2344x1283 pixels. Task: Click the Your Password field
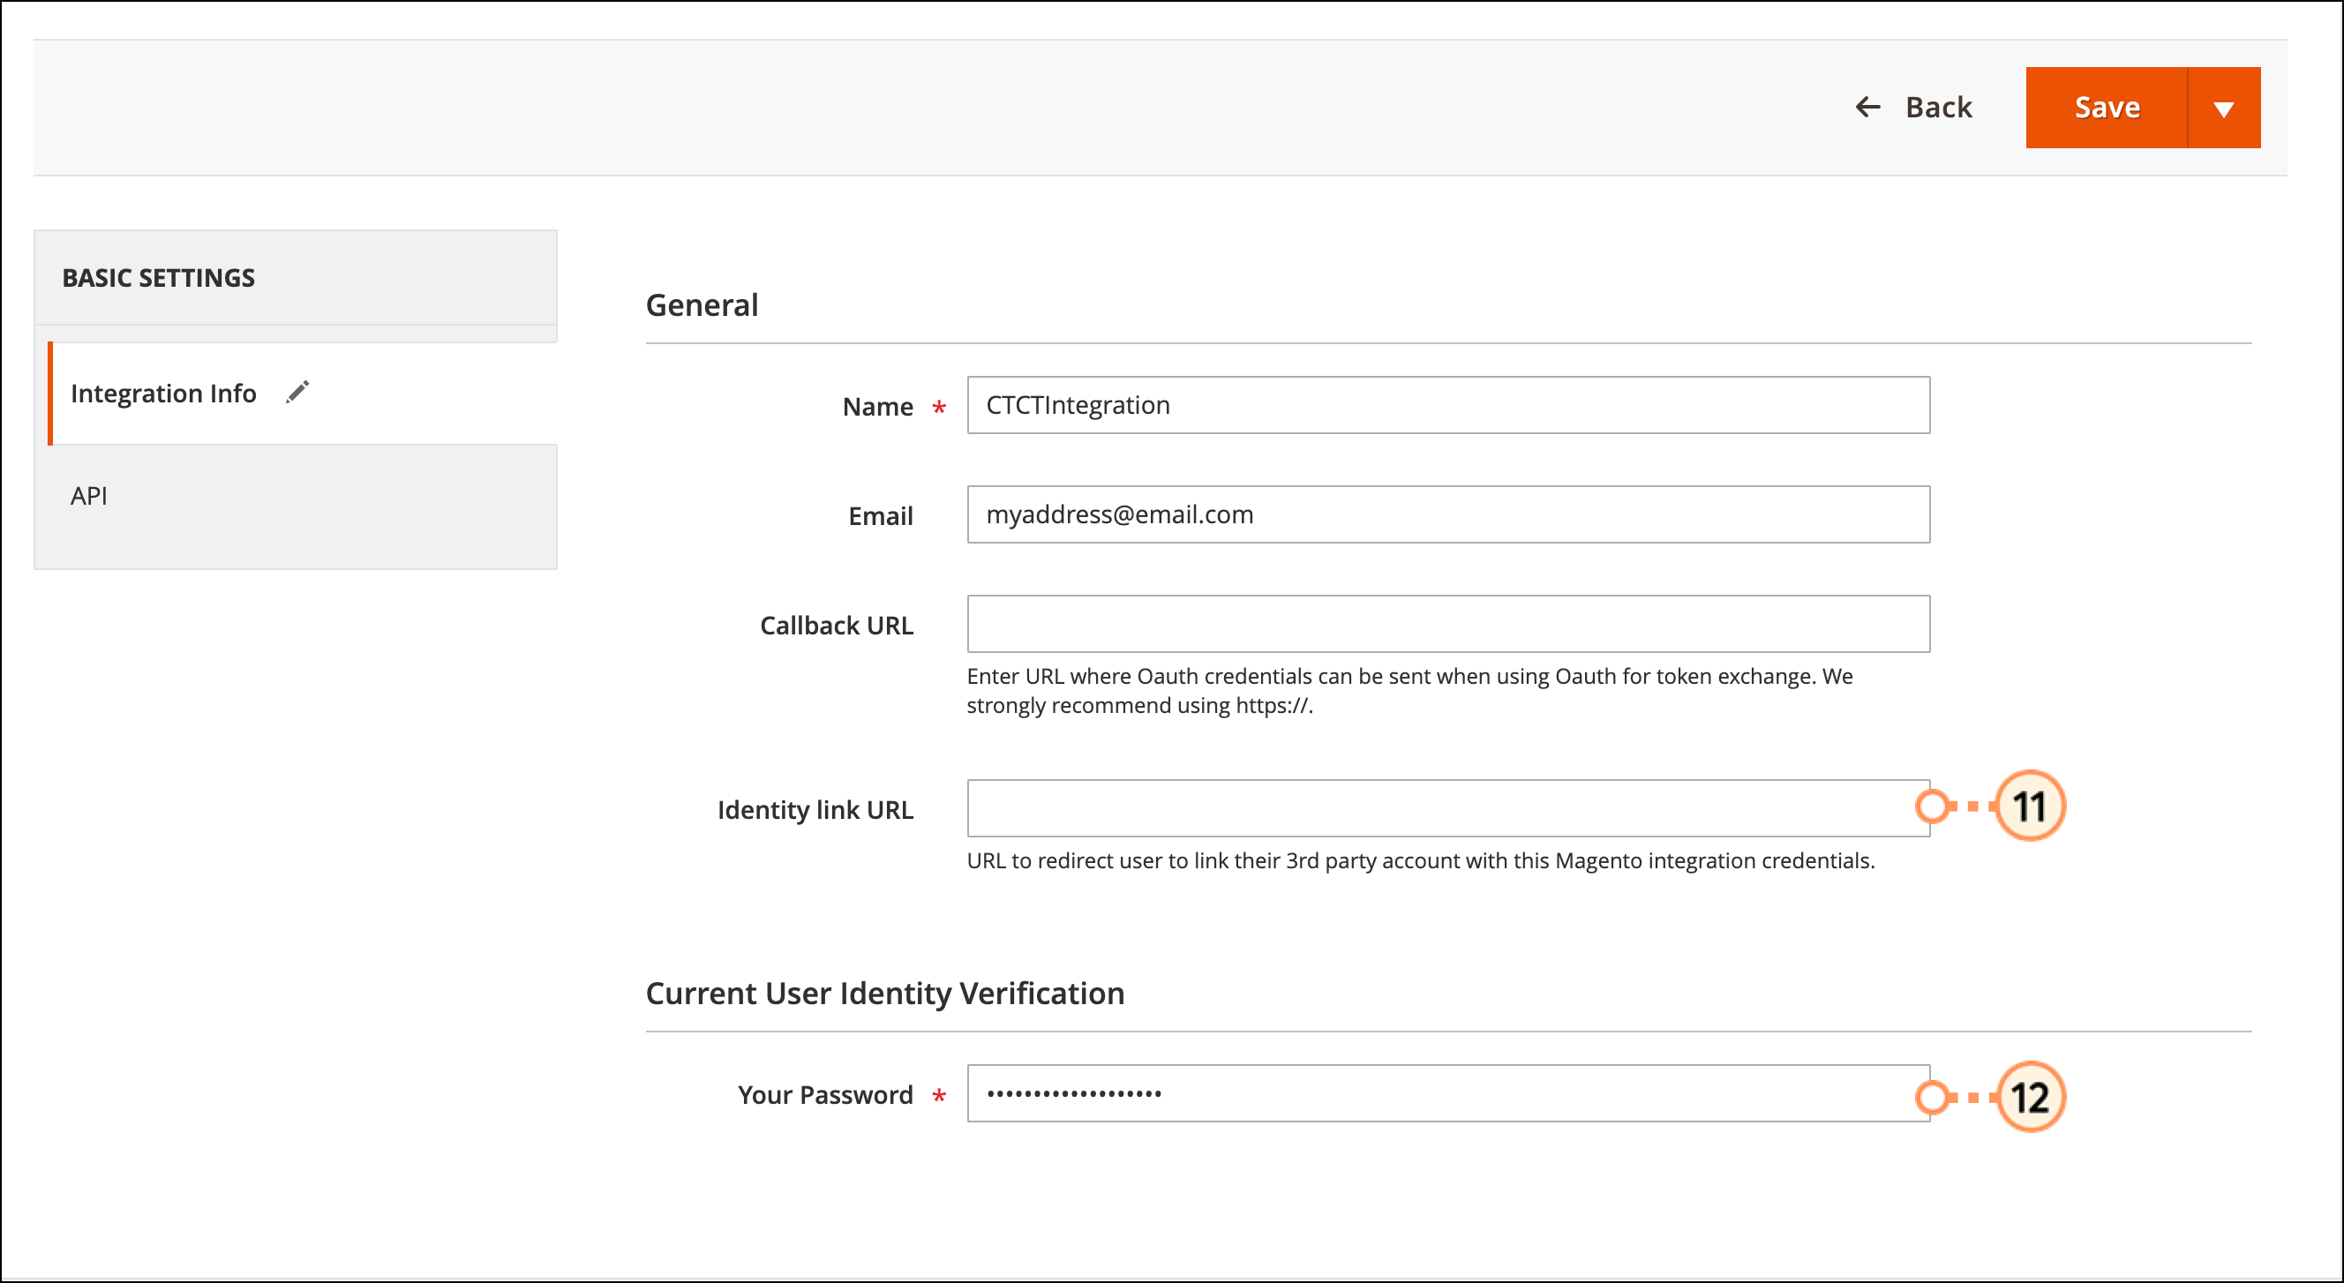pos(1447,1094)
